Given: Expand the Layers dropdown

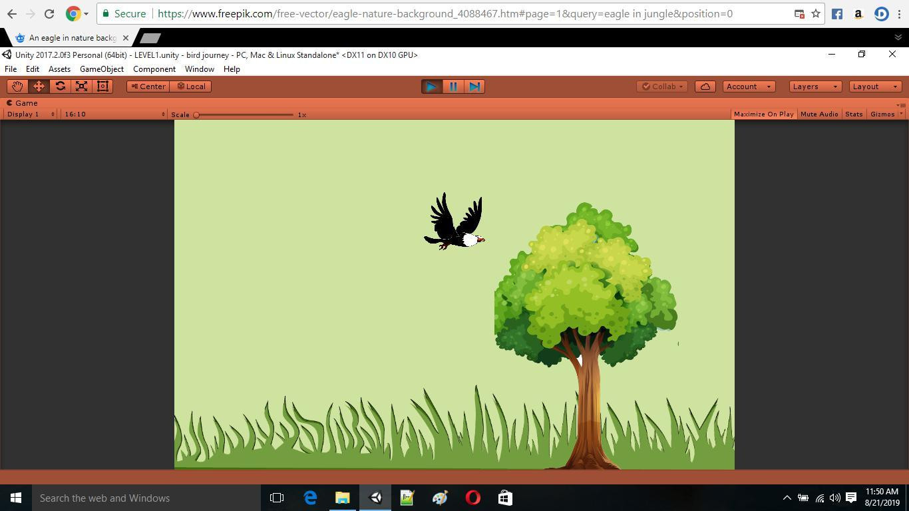Looking at the screenshot, I should click(815, 86).
